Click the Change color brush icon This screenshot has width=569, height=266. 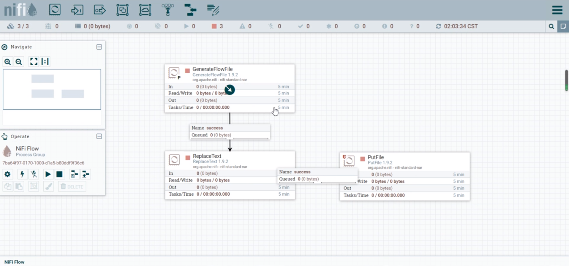click(48, 186)
